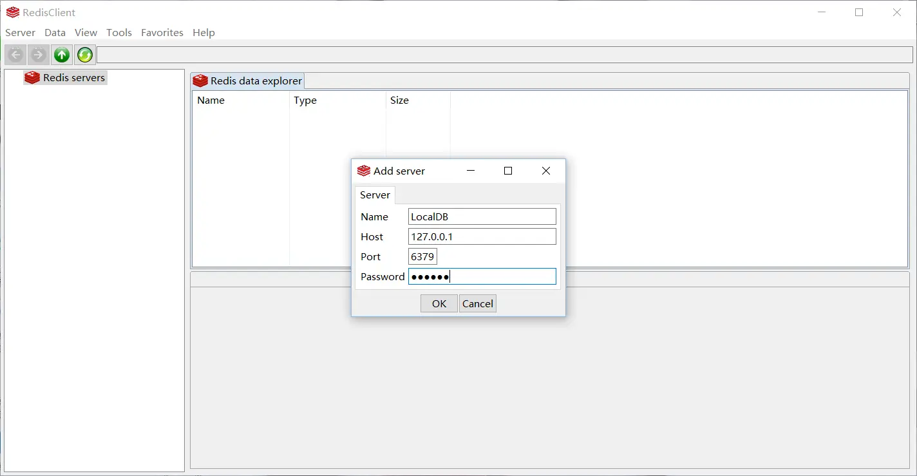Click the Add server dialog Redis icon
The width and height of the screenshot is (917, 476).
(364, 171)
